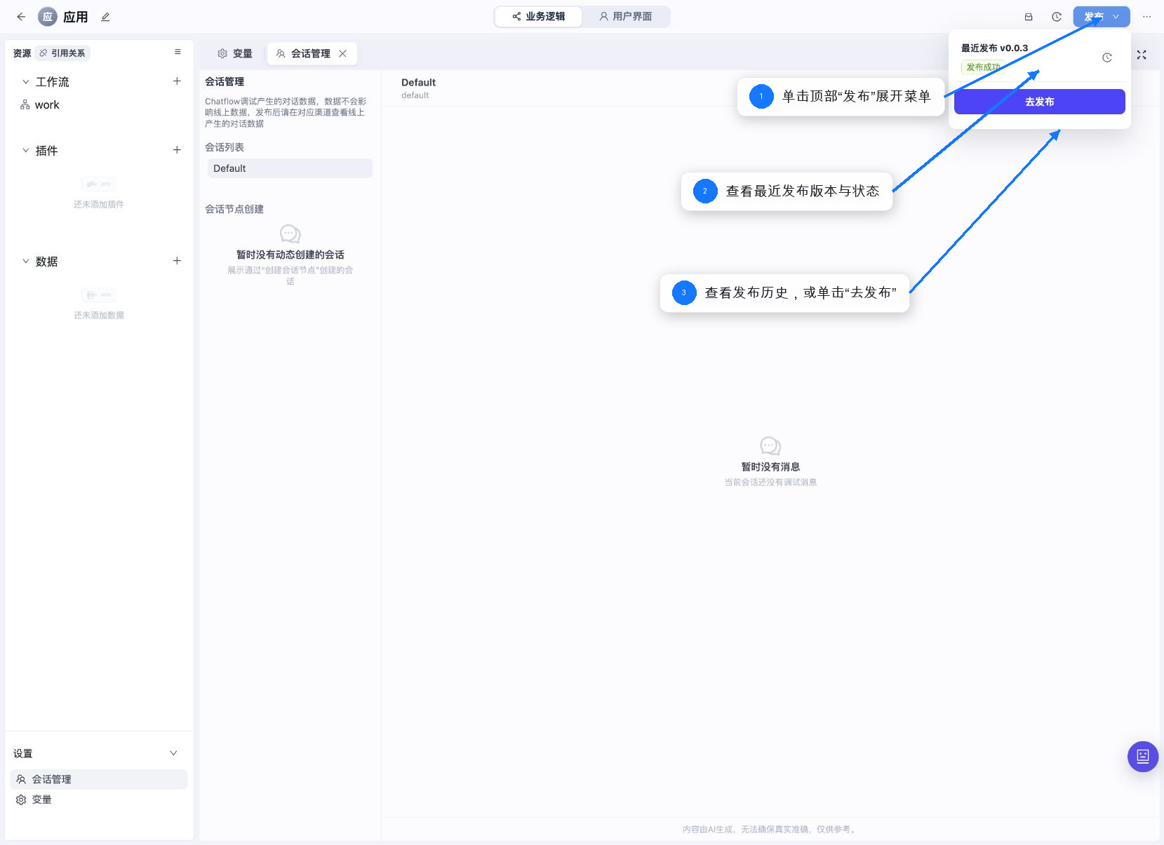Open the 引用关系 tab
Image resolution: width=1164 pixels, height=845 pixels.
coord(62,53)
